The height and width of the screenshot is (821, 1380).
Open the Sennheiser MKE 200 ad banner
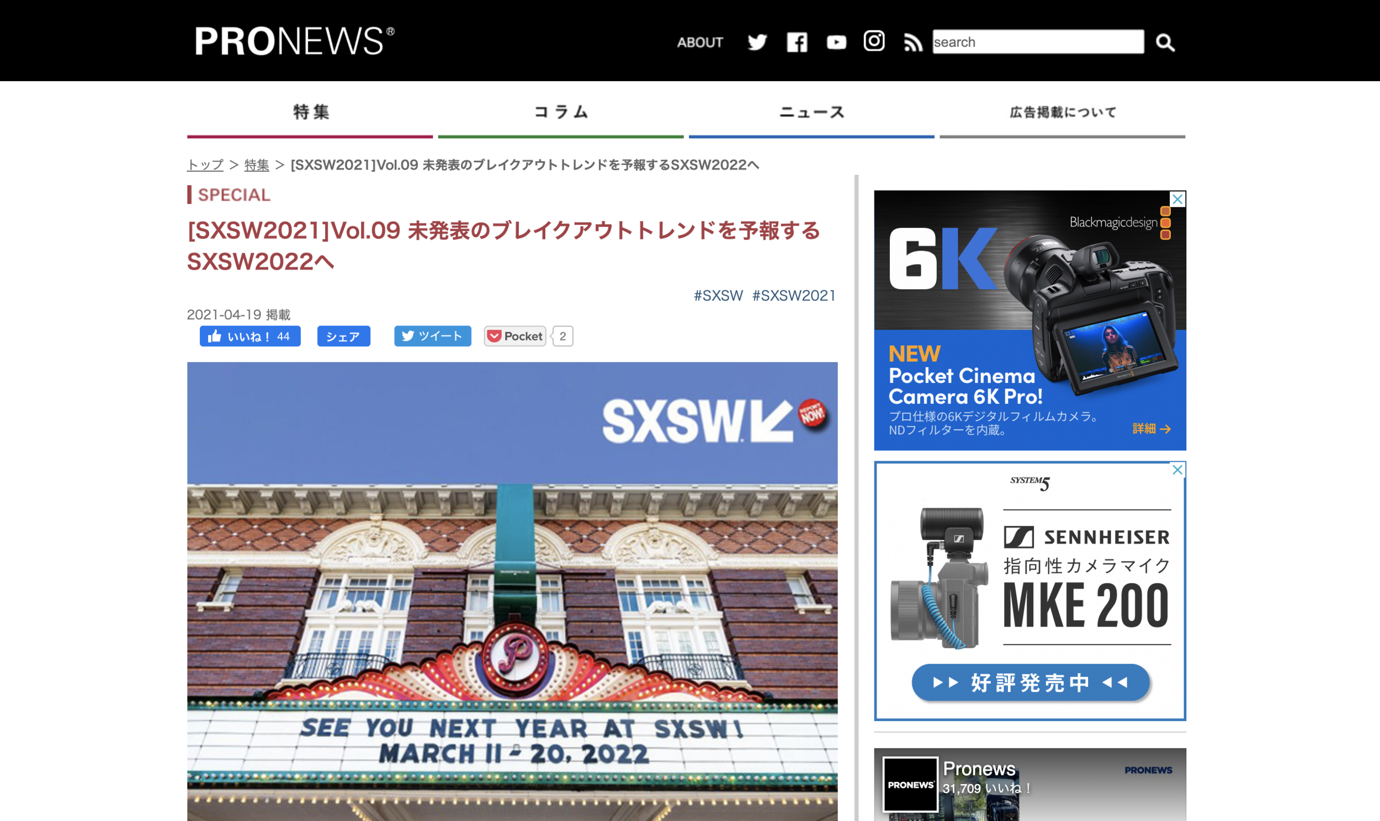pos(1030,591)
